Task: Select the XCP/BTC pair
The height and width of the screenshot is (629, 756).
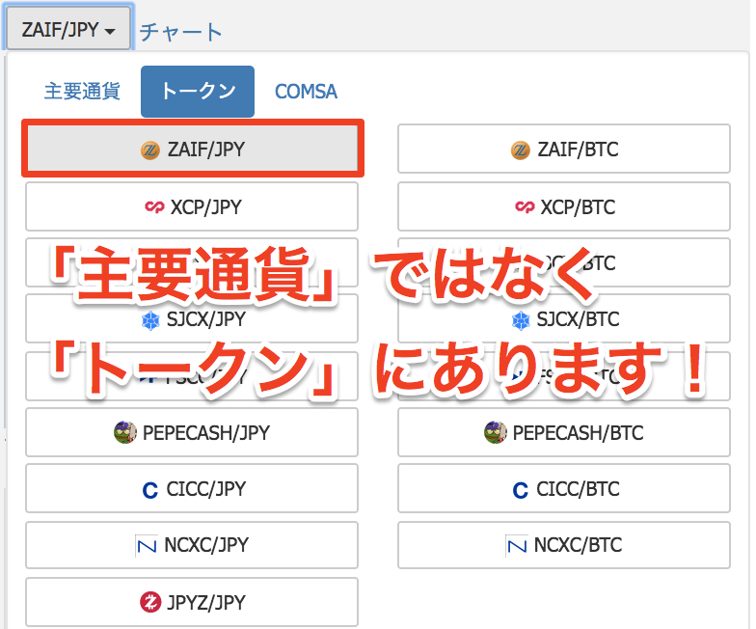Action: pyautogui.click(x=564, y=206)
